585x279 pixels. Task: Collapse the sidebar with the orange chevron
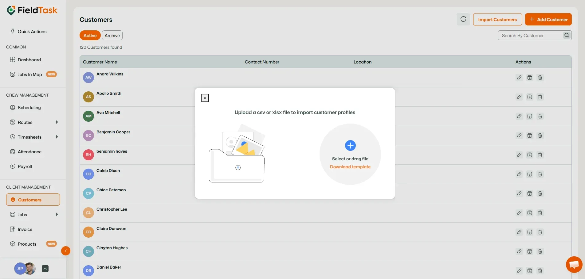(66, 251)
